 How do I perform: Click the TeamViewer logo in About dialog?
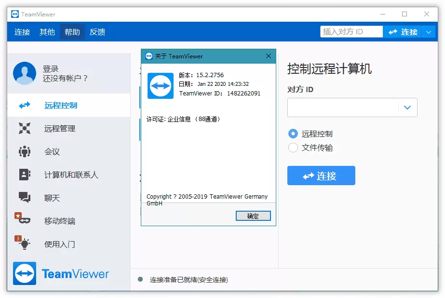tap(161, 86)
